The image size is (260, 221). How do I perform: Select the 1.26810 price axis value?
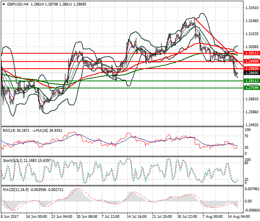252,99
